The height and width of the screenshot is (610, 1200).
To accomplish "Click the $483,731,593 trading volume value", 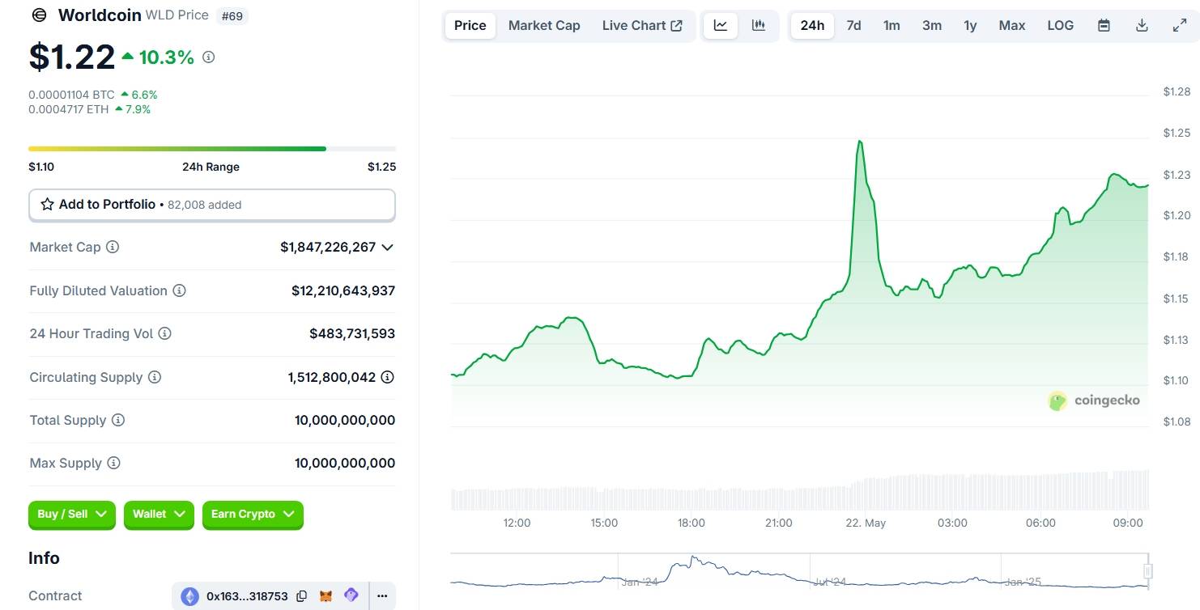I will (x=352, y=333).
